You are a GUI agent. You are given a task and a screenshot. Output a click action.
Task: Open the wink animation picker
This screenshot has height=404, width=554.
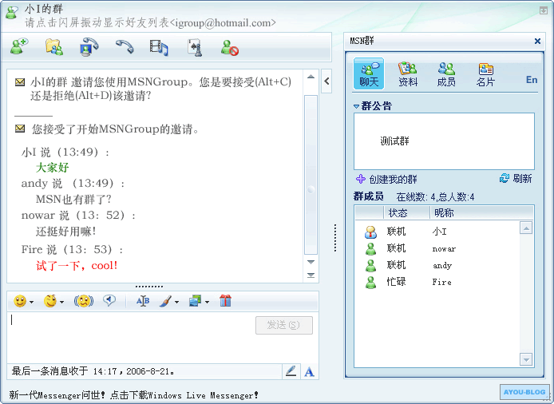[x=50, y=301]
